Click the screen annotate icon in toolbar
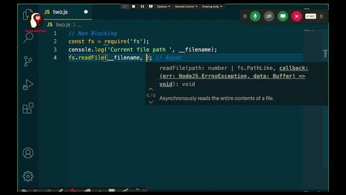Screen dimensions: 346x195 coord(151,6)
